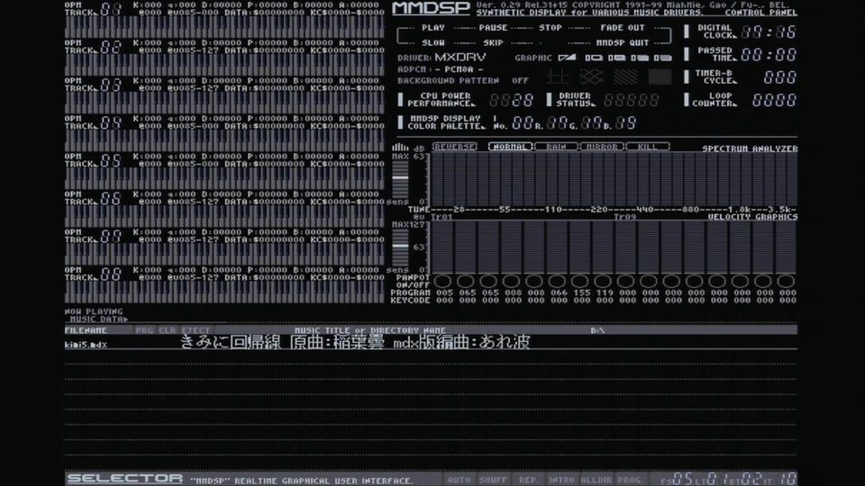865x486 pixels.
Task: Click the STOP control
Action: click(x=550, y=28)
